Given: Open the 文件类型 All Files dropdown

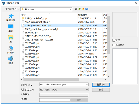Looking at the screenshot, I should 64,90.
